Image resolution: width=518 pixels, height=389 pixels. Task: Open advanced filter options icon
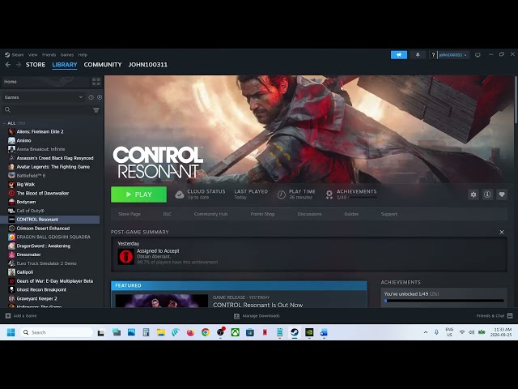tap(96, 110)
